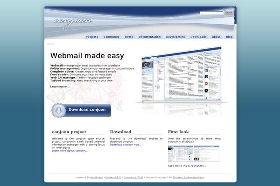The width and height of the screenshot is (280, 186).
Task: Open the large conjoon application screenshot
Action: point(182,75)
